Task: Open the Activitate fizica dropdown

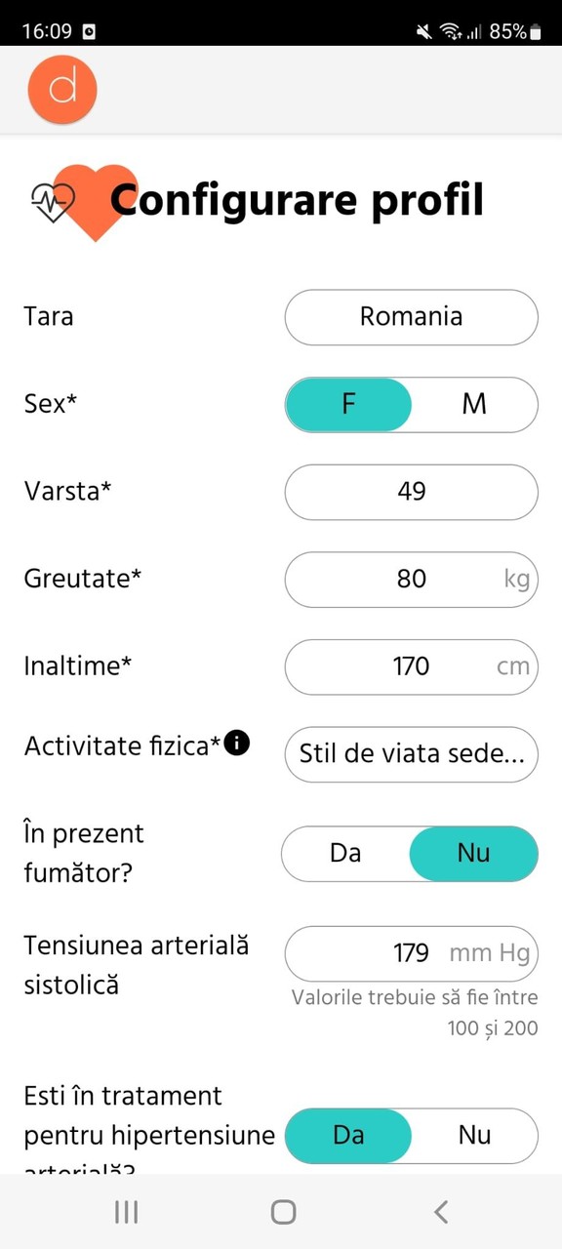Action: tap(411, 754)
